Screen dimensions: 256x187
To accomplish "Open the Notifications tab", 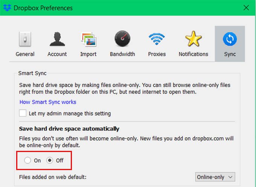I will pyautogui.click(x=194, y=44).
